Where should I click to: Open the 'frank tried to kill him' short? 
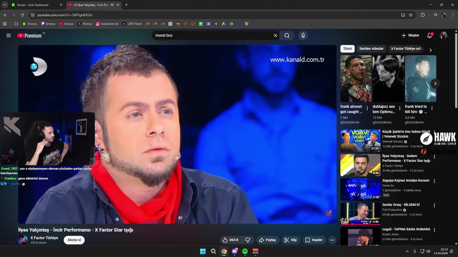point(420,79)
